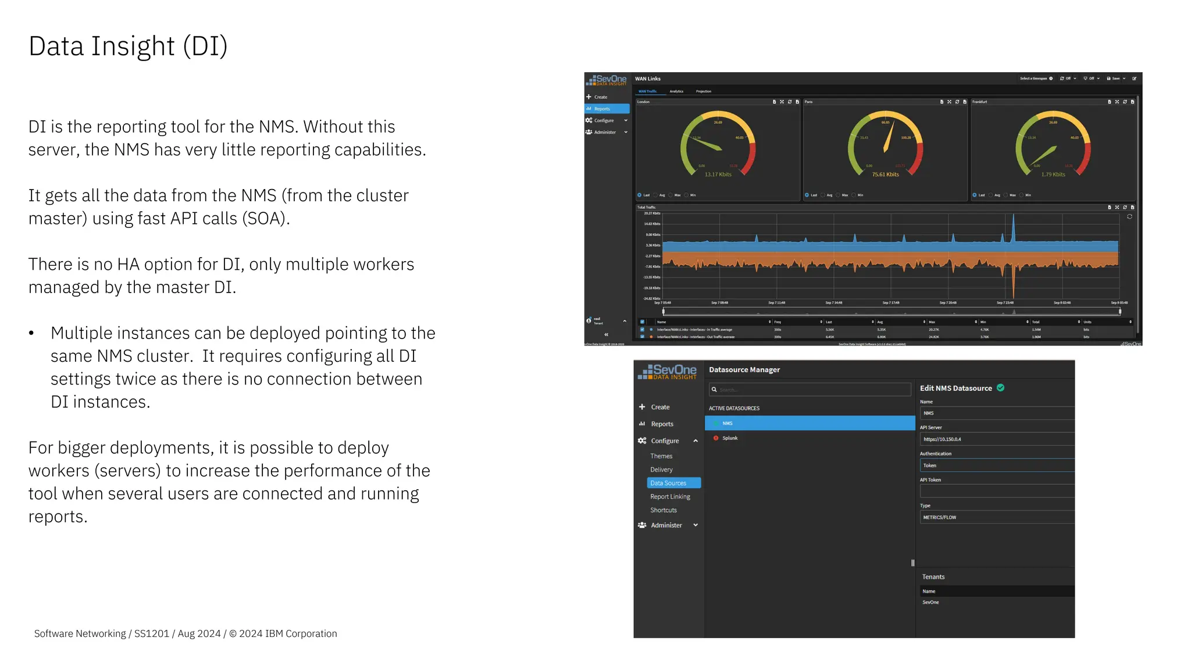Select the Min radio button on Frankfurt gauge

coord(1021,195)
